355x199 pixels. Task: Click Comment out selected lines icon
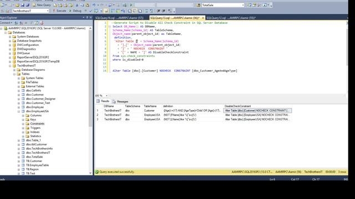[x=146, y=11]
